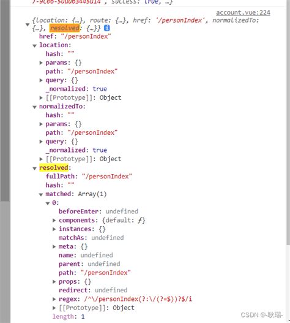
Task: Expand params under location
Action: (x=41, y=63)
